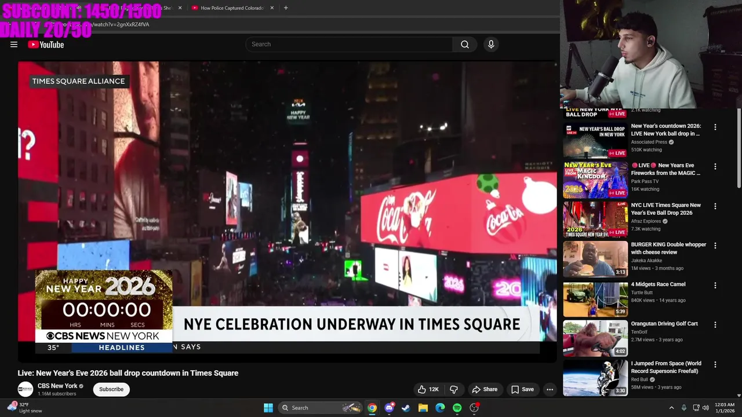Screen dimensions: 742x417
Task: Open the clock showing 12:03 AM
Action: tap(725, 408)
